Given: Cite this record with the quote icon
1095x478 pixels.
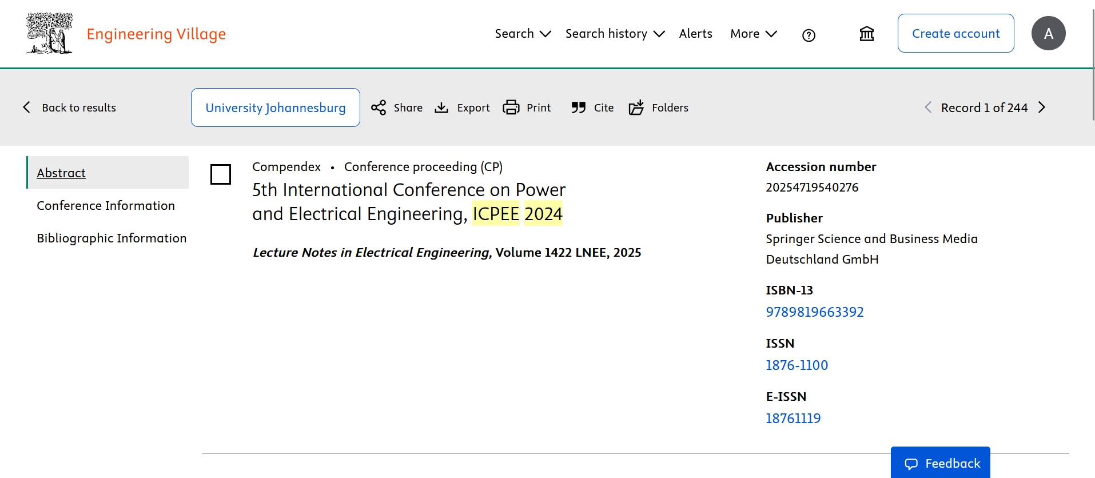Looking at the screenshot, I should [x=578, y=107].
